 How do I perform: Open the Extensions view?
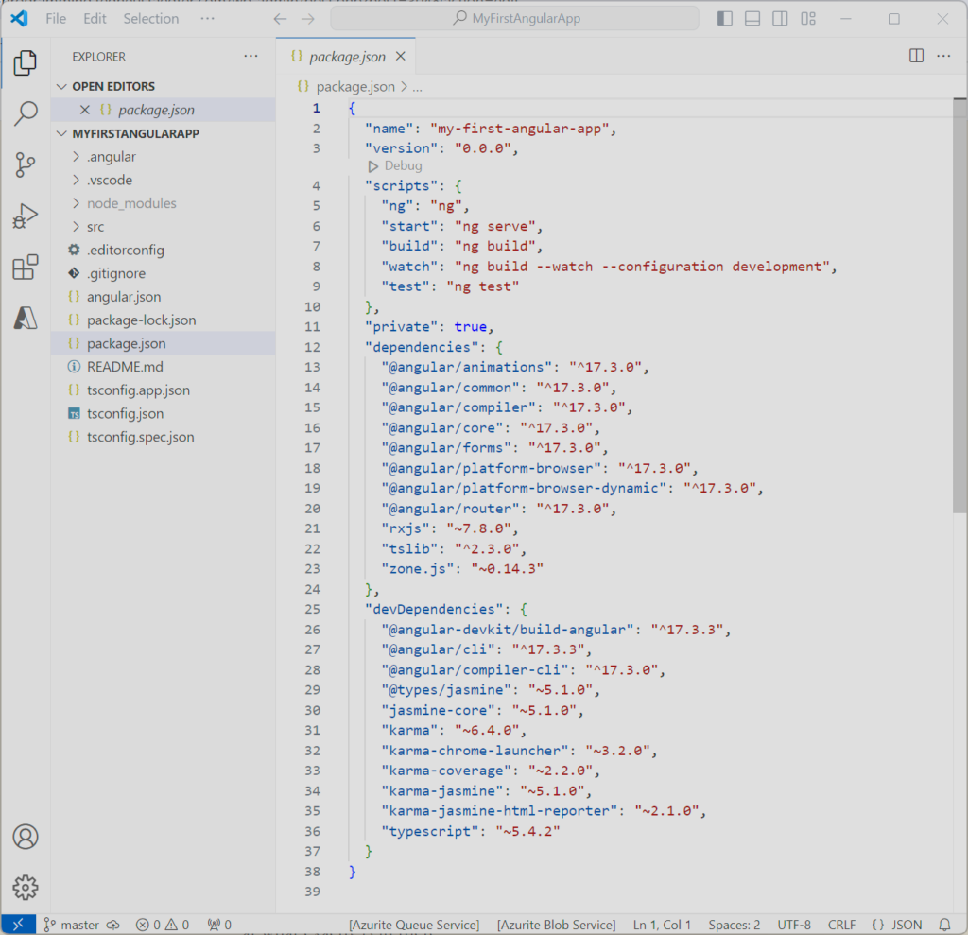[x=26, y=268]
